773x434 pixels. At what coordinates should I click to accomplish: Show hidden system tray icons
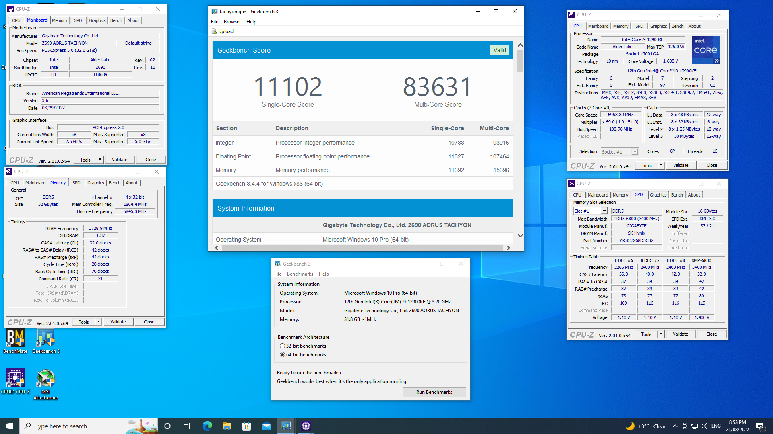point(675,426)
